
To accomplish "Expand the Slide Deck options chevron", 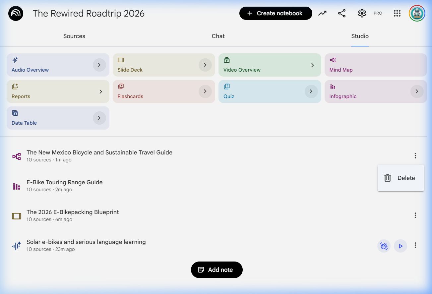I will coord(205,65).
